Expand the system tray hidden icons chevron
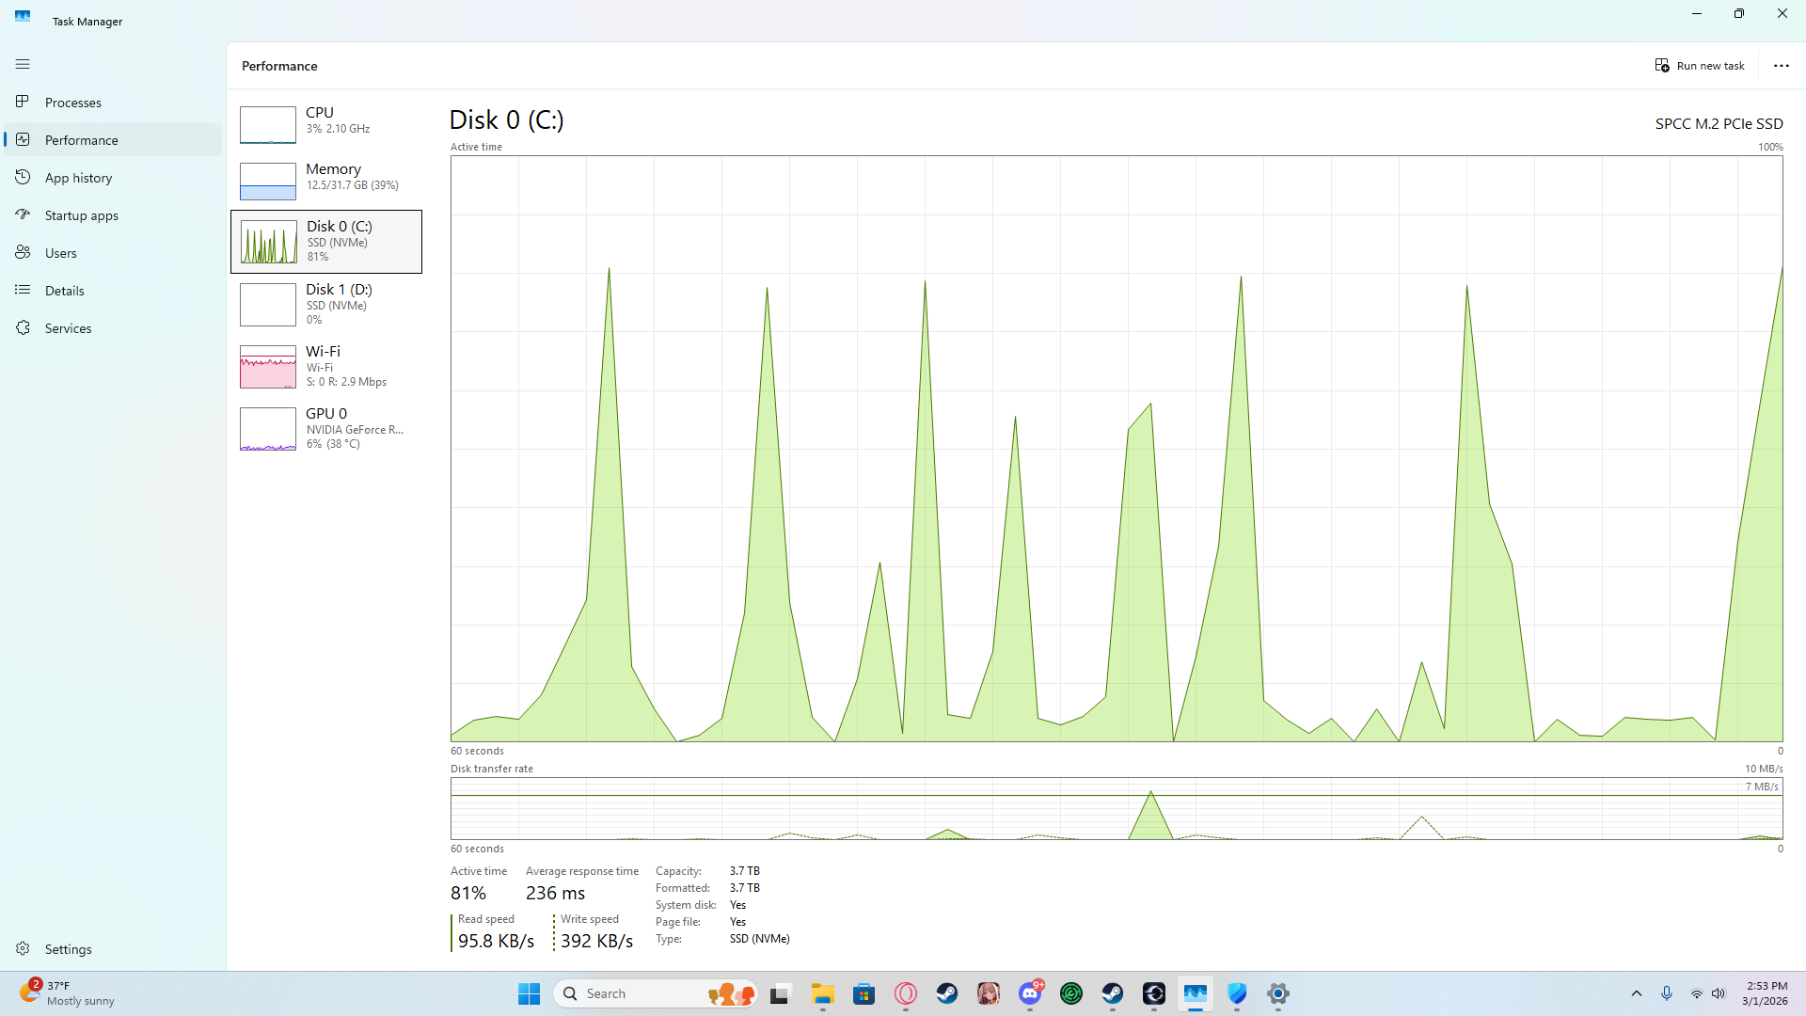The height and width of the screenshot is (1016, 1806). pyautogui.click(x=1637, y=993)
